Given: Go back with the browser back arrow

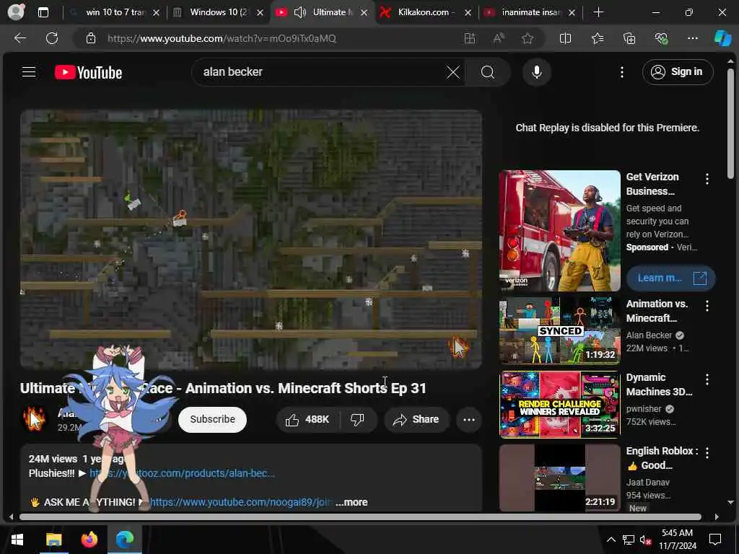Looking at the screenshot, I should point(19,38).
